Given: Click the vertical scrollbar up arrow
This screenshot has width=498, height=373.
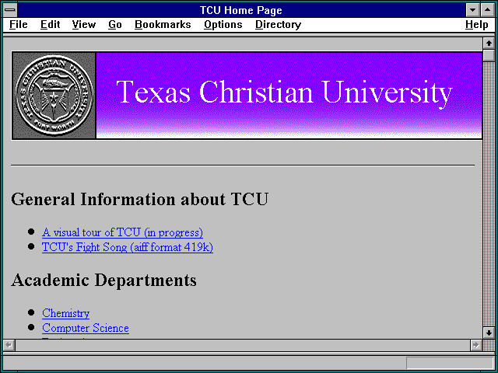Looking at the screenshot, I should tap(489, 44).
